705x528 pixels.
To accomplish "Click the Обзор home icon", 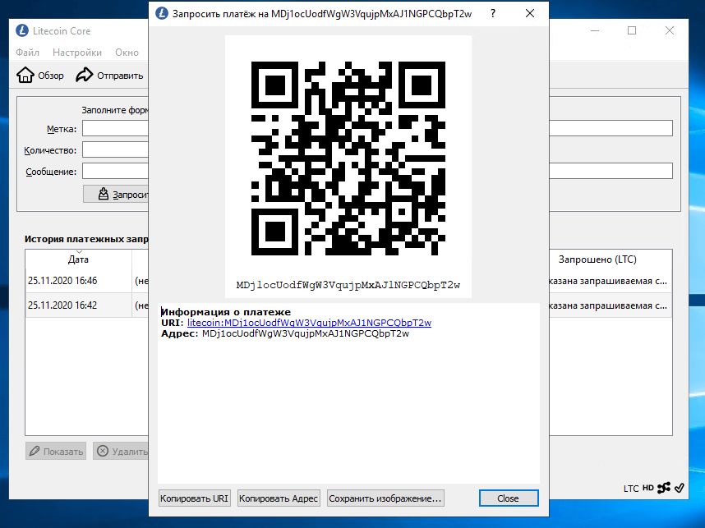I will tap(25, 76).
